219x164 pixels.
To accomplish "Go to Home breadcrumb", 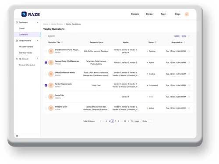I will 46,24.
